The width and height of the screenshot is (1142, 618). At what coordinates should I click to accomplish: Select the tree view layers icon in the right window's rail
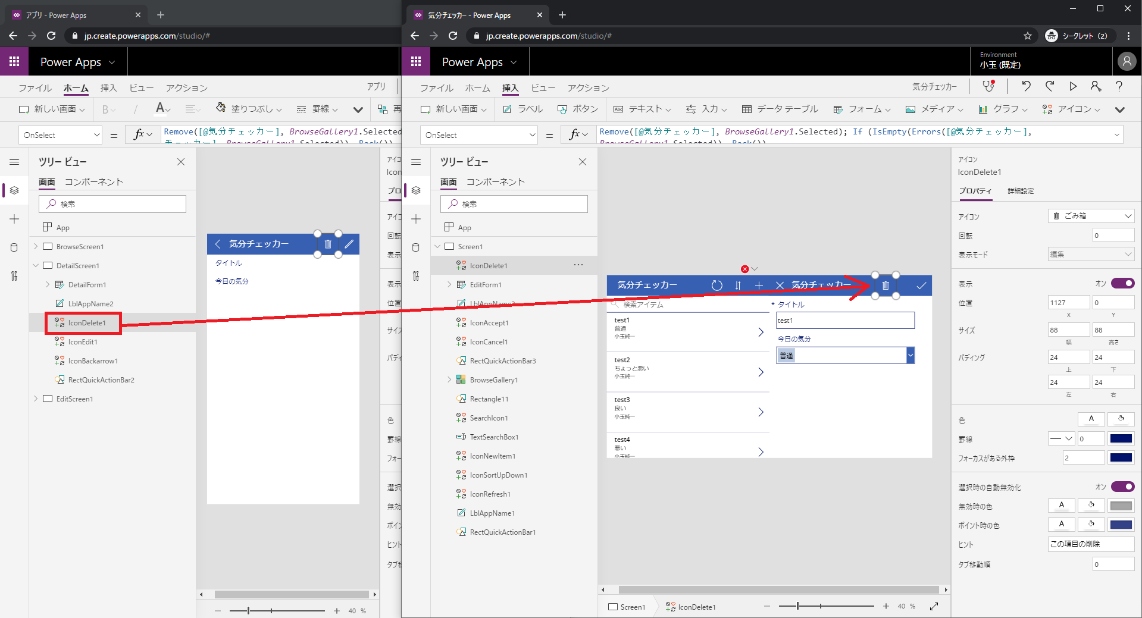tap(416, 190)
